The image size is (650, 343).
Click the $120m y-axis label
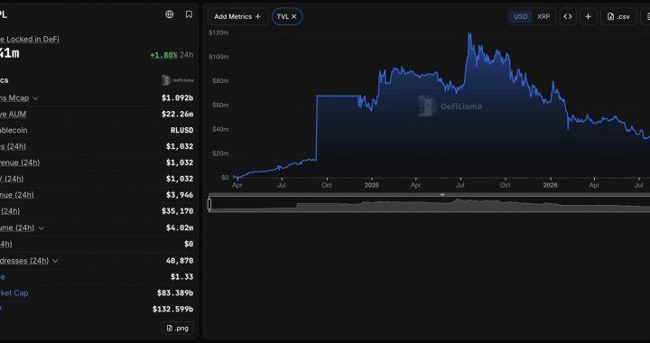pos(218,32)
